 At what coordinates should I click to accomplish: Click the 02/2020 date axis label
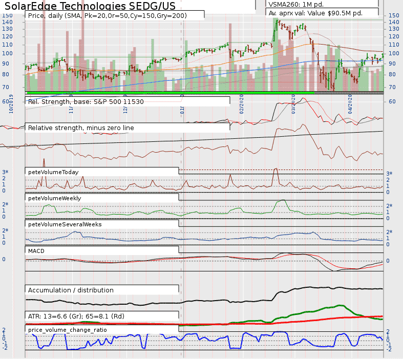pos(242,104)
